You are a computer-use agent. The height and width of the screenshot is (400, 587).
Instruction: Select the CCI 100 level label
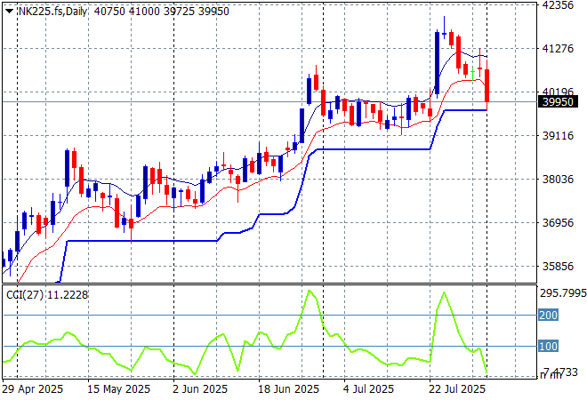tap(548, 346)
